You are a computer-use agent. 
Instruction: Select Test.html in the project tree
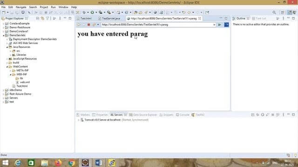tap(22, 86)
